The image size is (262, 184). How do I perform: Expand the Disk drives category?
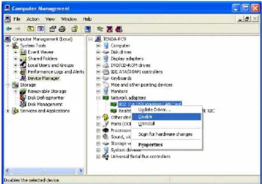coord(98,52)
